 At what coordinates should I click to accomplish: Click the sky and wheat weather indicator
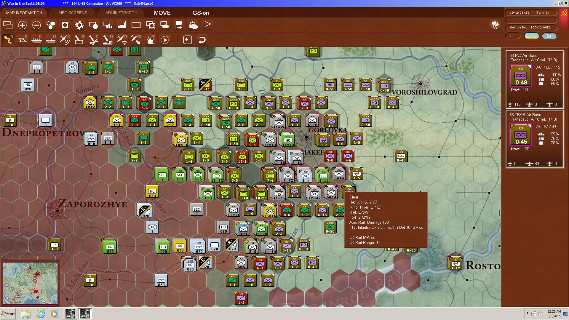click(531, 36)
